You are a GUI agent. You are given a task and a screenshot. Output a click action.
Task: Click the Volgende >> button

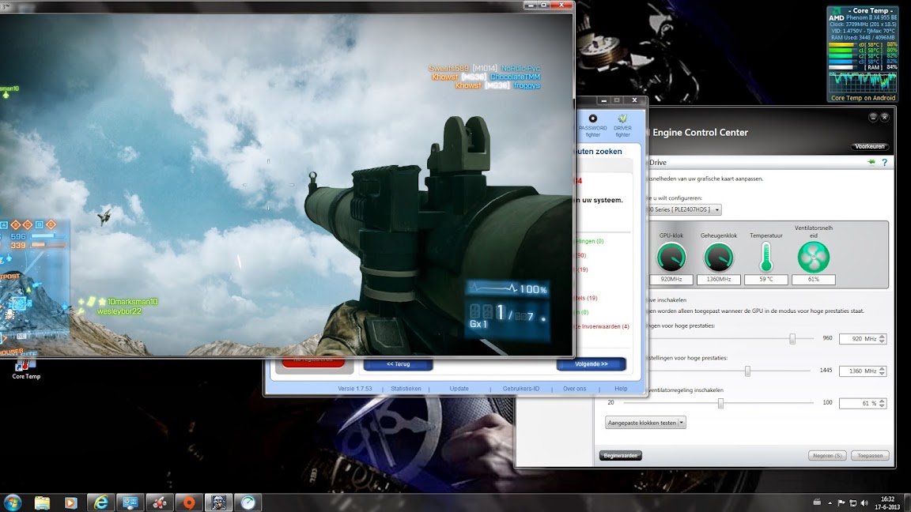tap(591, 364)
